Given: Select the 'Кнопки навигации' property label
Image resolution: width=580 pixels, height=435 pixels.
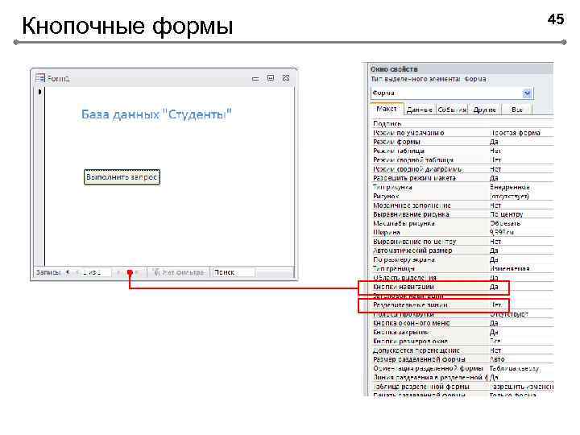Looking at the screenshot, I should point(404,287).
